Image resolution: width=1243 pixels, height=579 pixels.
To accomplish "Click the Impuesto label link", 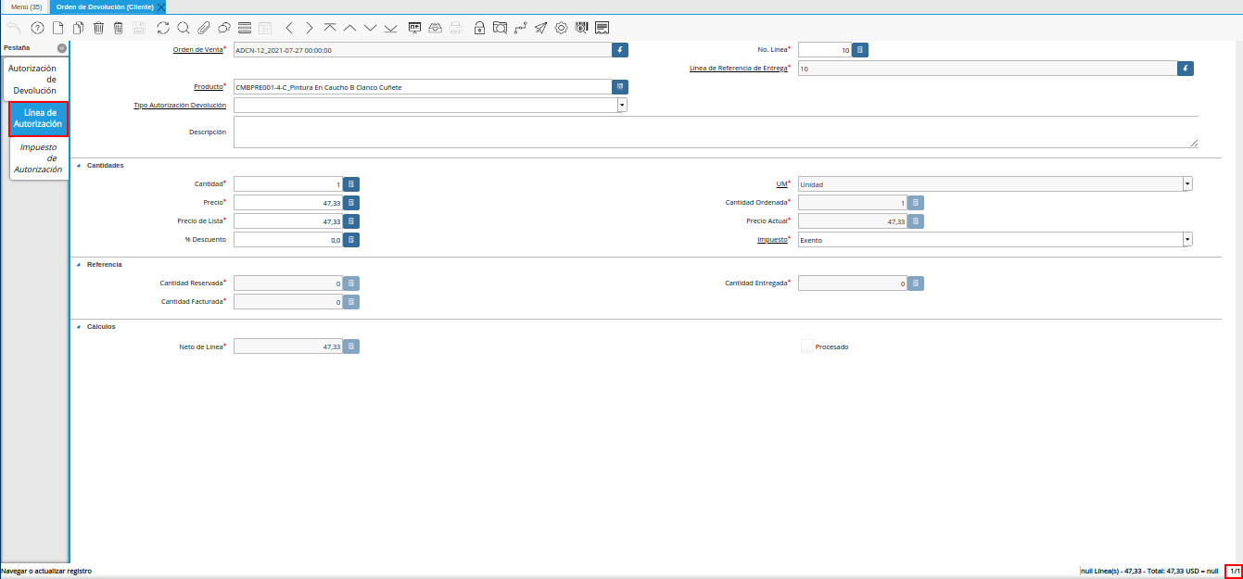I will 773,239.
